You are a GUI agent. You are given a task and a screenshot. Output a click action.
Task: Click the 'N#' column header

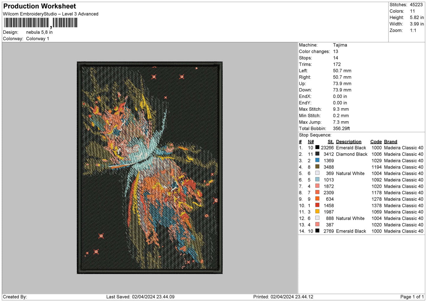pos(311,142)
